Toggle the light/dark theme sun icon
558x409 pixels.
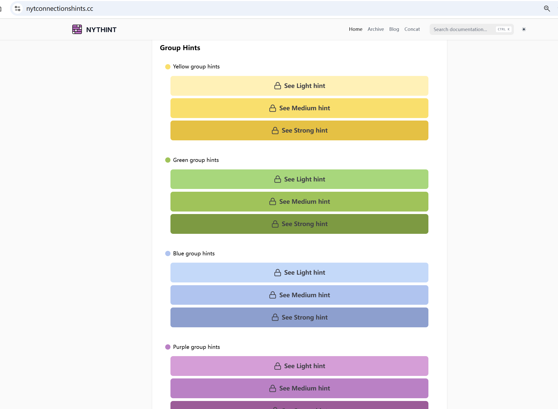click(x=524, y=29)
